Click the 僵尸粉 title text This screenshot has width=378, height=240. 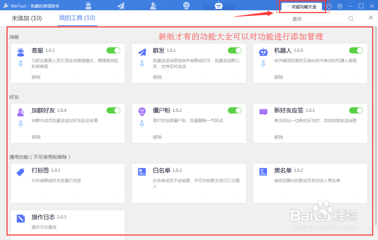pos(161,111)
